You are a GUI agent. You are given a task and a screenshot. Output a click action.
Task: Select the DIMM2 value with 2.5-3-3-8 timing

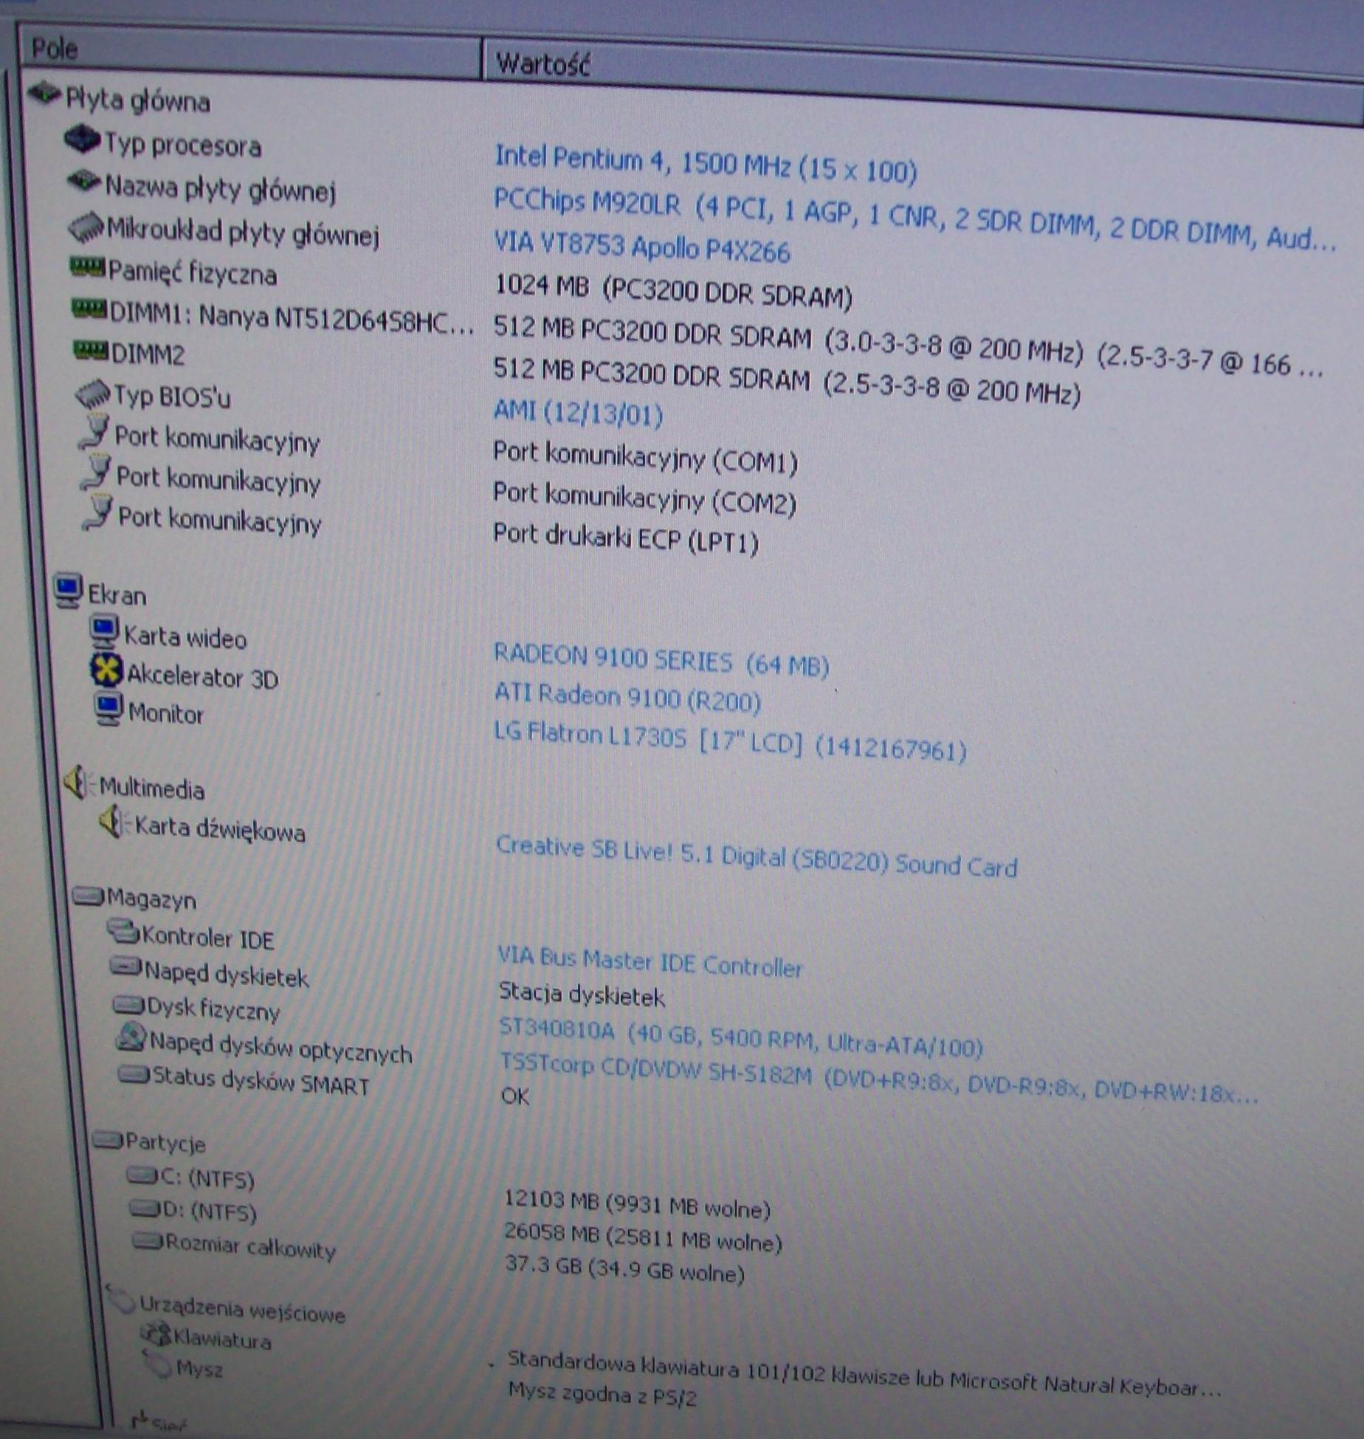point(787,380)
